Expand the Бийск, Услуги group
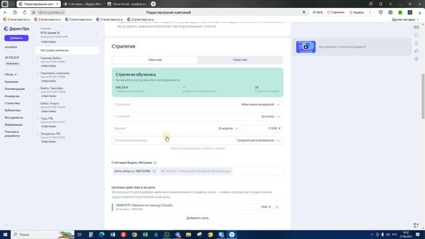The image size is (425, 239). pos(38,104)
